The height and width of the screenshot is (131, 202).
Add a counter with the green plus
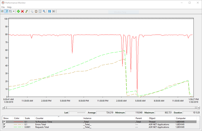(x=18, y=11)
